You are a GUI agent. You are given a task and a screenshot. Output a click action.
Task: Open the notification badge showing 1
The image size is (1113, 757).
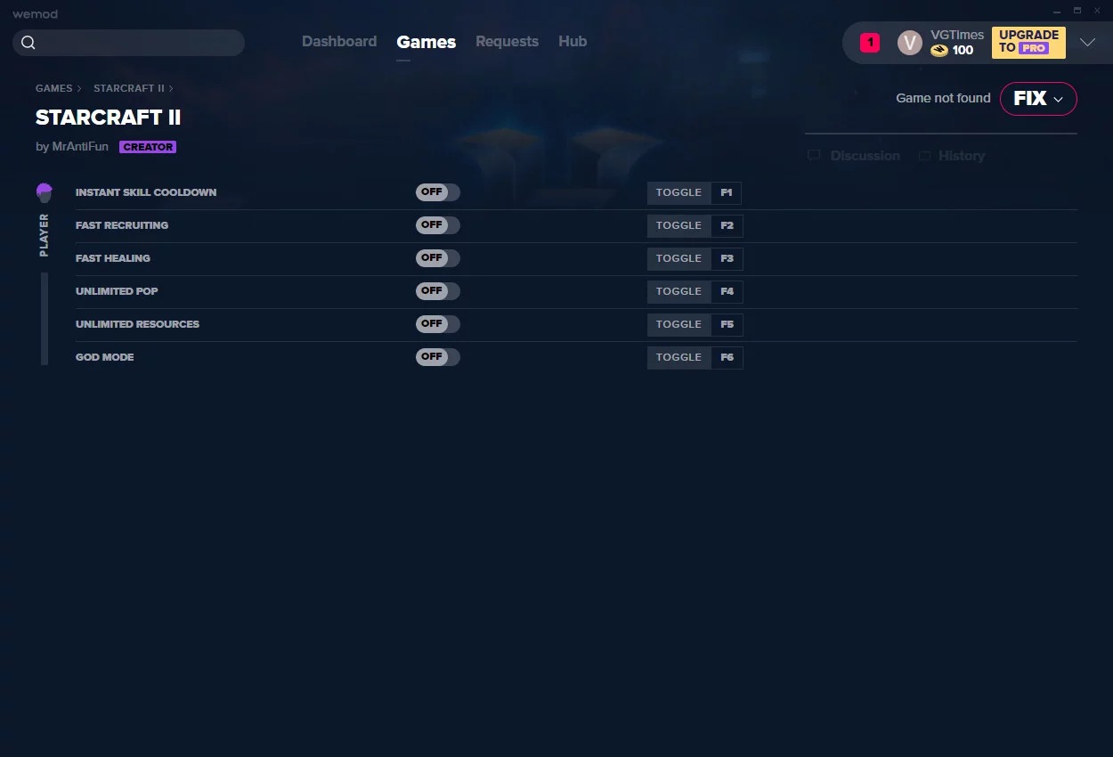click(870, 43)
